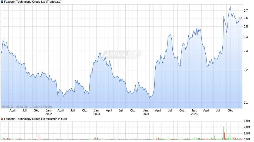Click the tallest green volume bar in 2025

pyautogui.click(x=224, y=133)
